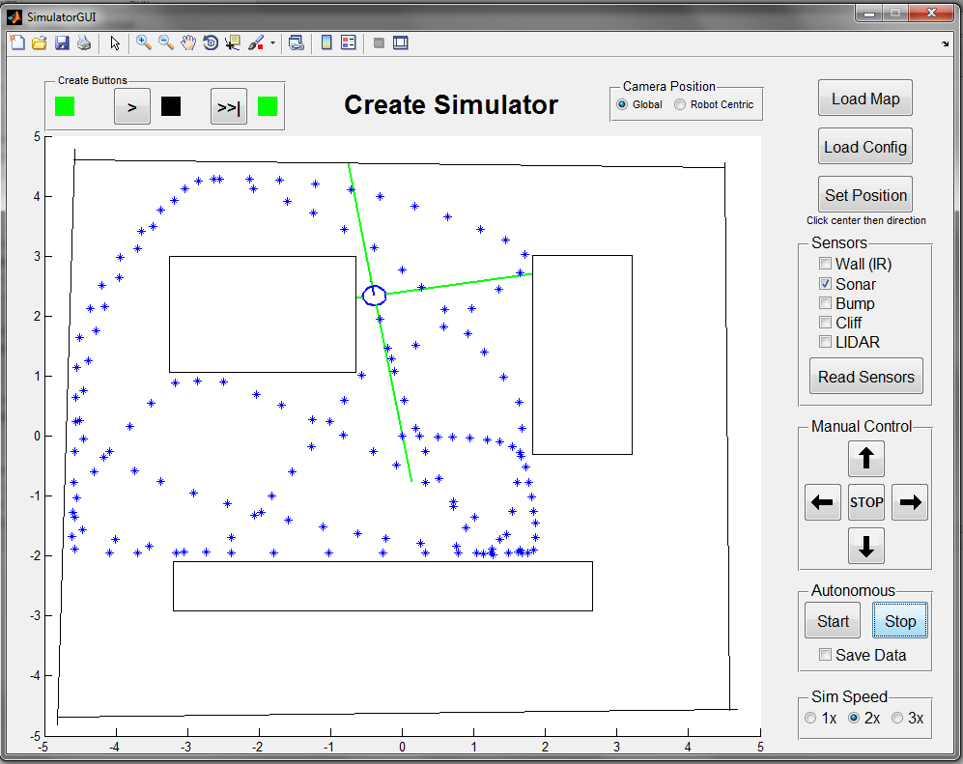Screen dimensions: 963x764
Task: Enable the Bump sensor checkbox
Action: click(x=826, y=302)
